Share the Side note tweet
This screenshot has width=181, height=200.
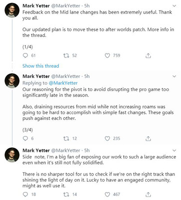148,194
